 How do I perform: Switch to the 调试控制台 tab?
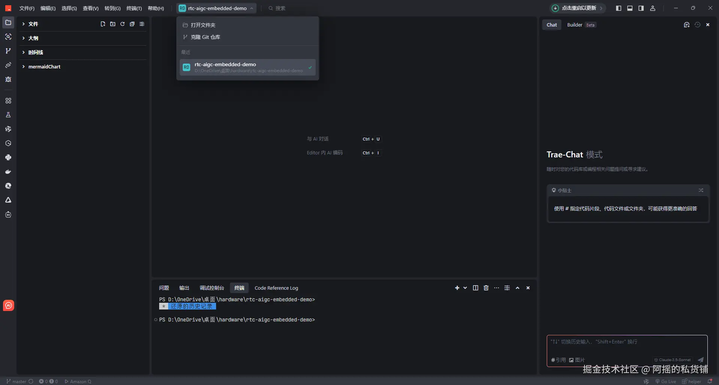[x=212, y=288]
